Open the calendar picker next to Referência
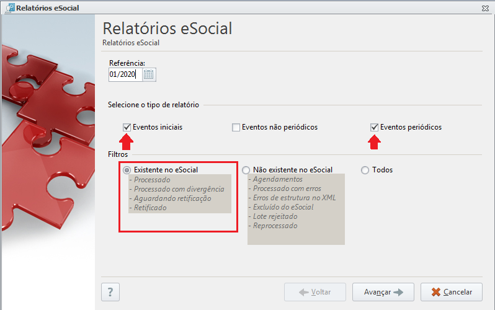This screenshot has width=495, height=310. (149, 74)
